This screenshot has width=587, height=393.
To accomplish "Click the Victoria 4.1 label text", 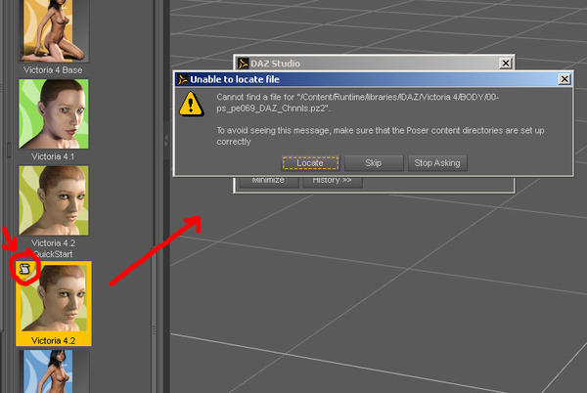I will tap(53, 156).
